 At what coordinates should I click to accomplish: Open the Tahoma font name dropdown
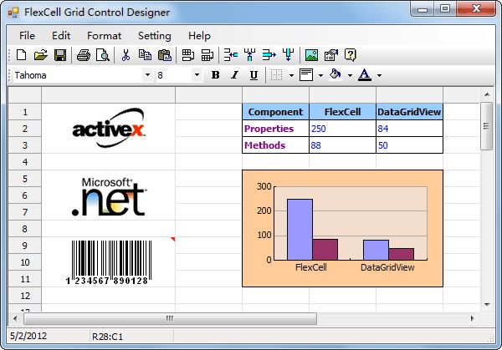(147, 75)
